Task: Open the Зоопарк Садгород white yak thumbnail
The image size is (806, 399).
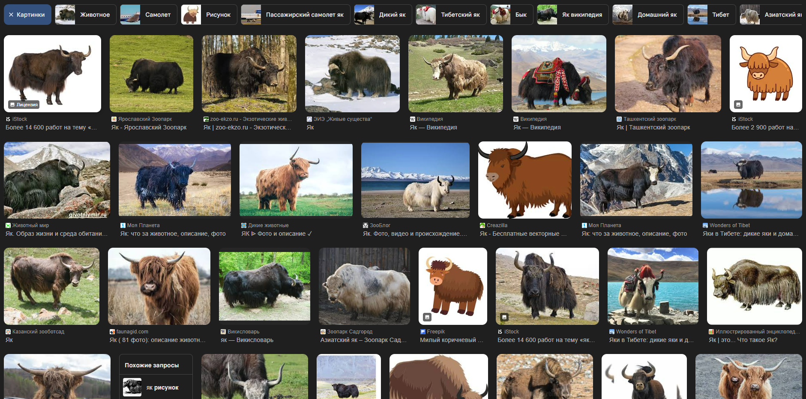Action: pos(364,286)
